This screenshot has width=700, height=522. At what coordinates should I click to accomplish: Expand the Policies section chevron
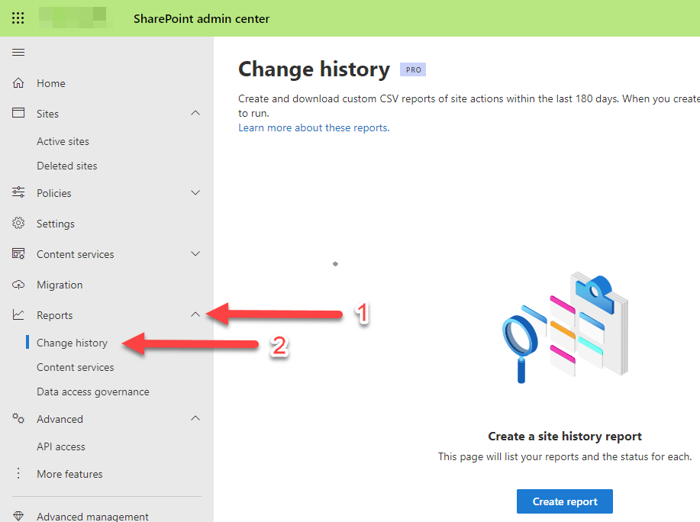coord(195,193)
